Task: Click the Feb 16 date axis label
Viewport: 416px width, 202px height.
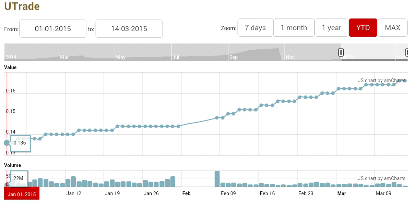Action: coord(268,193)
